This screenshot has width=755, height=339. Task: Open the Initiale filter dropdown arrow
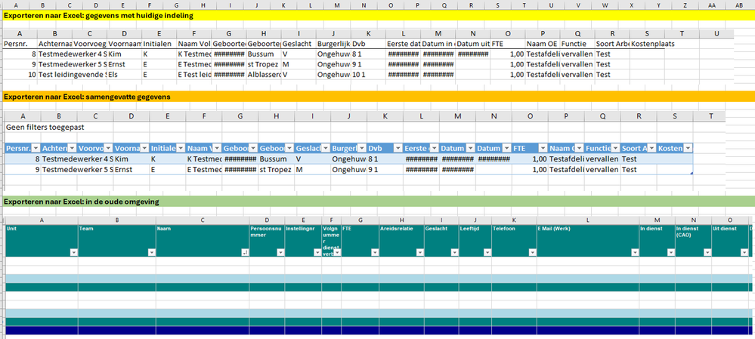pos(181,148)
